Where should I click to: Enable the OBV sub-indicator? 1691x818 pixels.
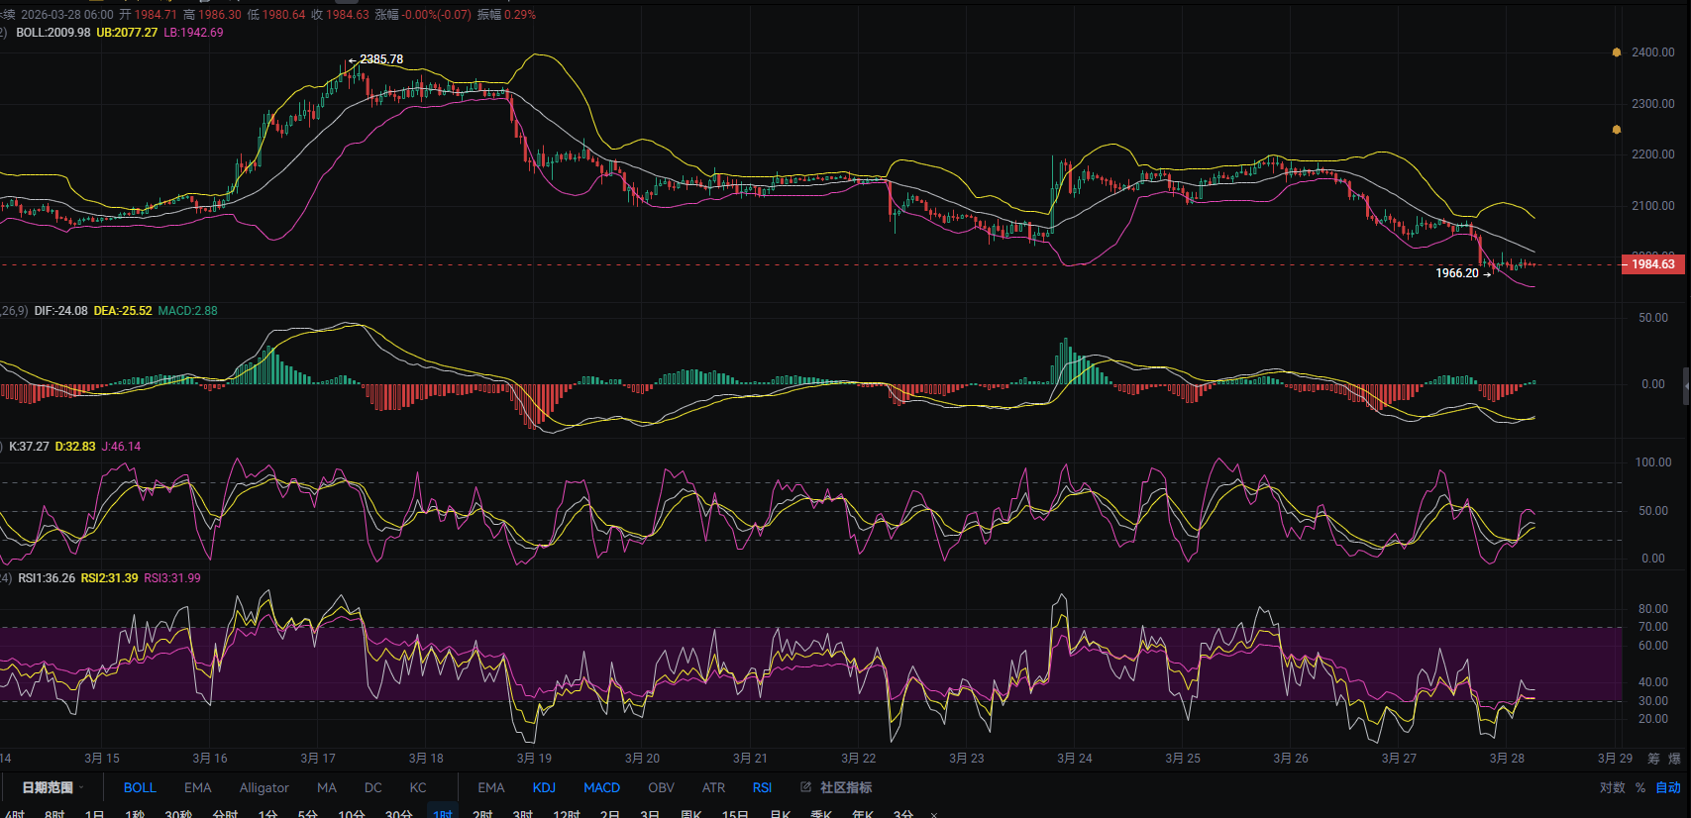pos(661,787)
